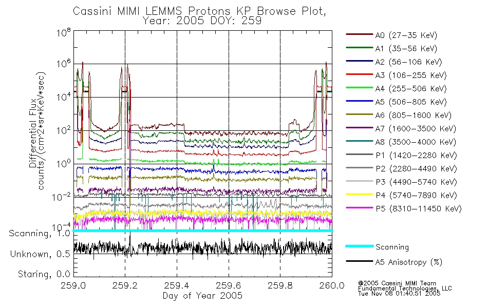
Task: Click the Fundamental Technologies, LLC credit text
Action: tap(405, 288)
